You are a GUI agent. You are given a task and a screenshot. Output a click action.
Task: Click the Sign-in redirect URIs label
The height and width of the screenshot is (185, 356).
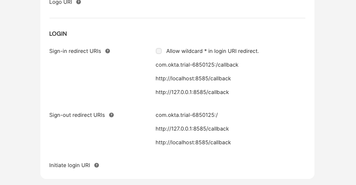tap(75, 51)
